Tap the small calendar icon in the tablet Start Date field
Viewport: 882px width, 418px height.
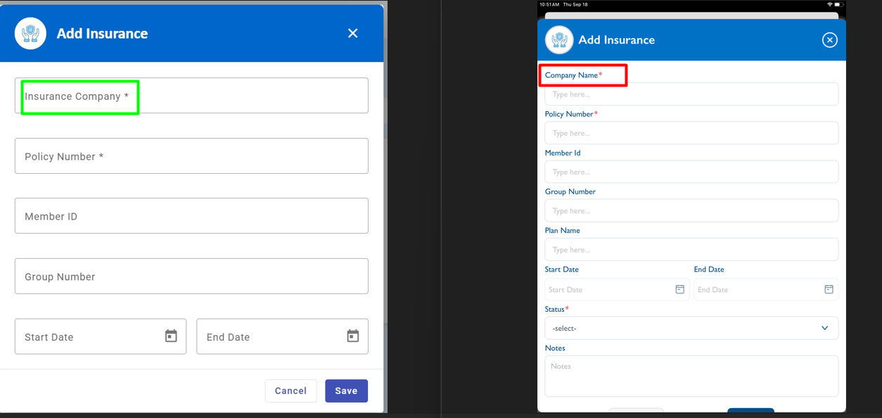679,289
